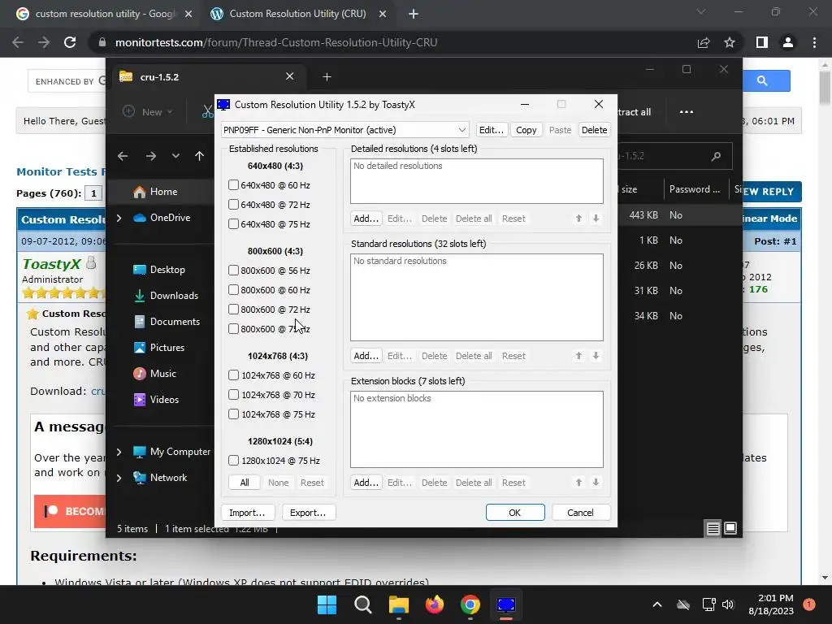This screenshot has height=624, width=832.
Task: Go up one folder in File Explorer
Action: (x=199, y=156)
